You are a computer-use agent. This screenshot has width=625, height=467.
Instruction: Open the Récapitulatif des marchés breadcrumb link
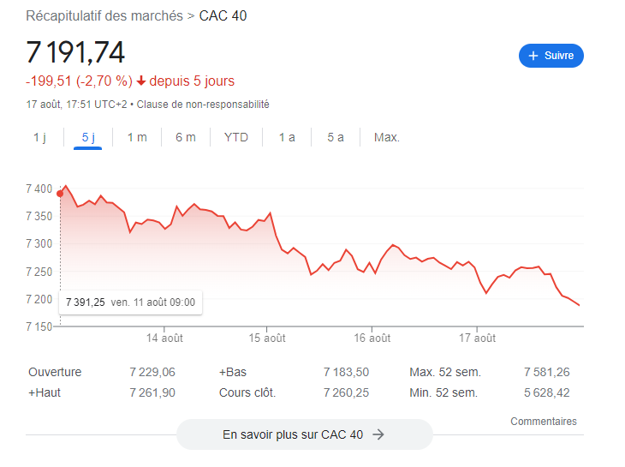coord(104,16)
